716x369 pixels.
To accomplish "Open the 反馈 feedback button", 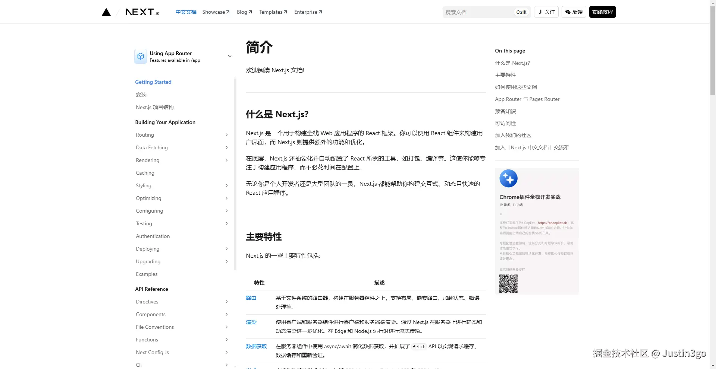I will coord(574,12).
